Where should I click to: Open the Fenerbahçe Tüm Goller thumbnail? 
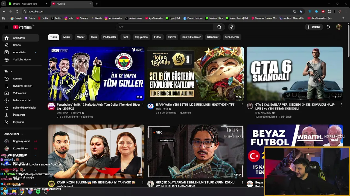(x=96, y=73)
